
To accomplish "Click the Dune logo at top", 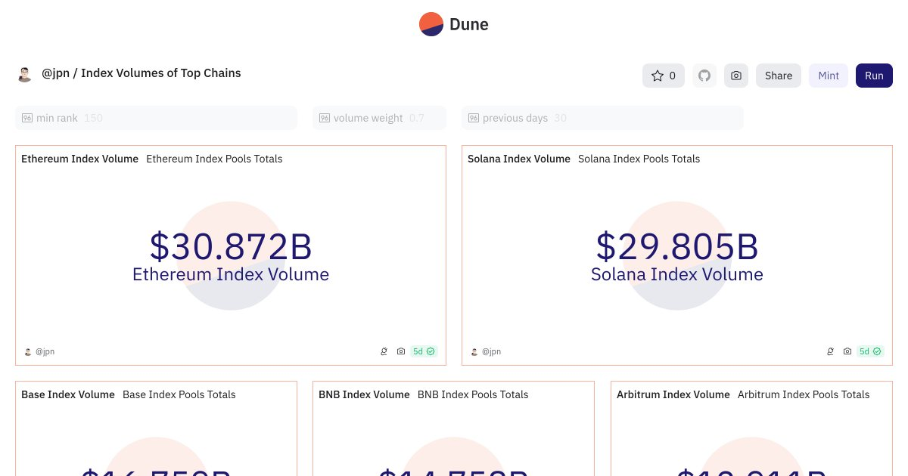I will point(454,24).
